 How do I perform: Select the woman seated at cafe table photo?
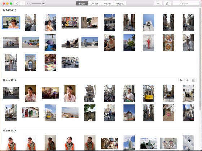pyautogui.click(x=109, y=43)
